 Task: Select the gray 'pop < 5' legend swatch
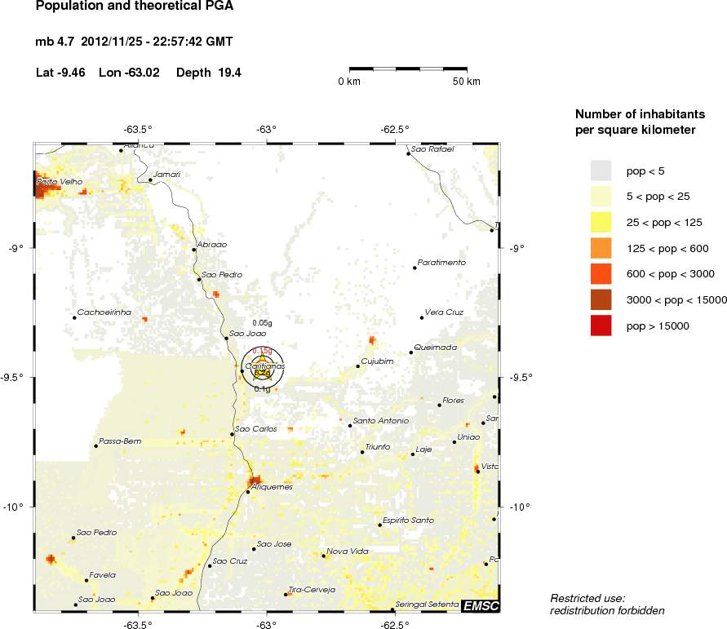[601, 171]
